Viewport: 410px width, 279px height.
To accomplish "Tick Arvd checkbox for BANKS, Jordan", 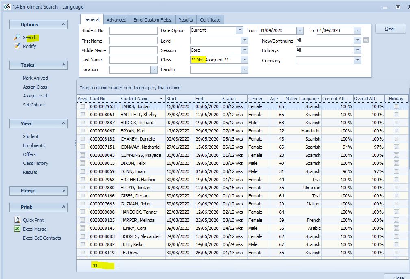I will [83, 106].
